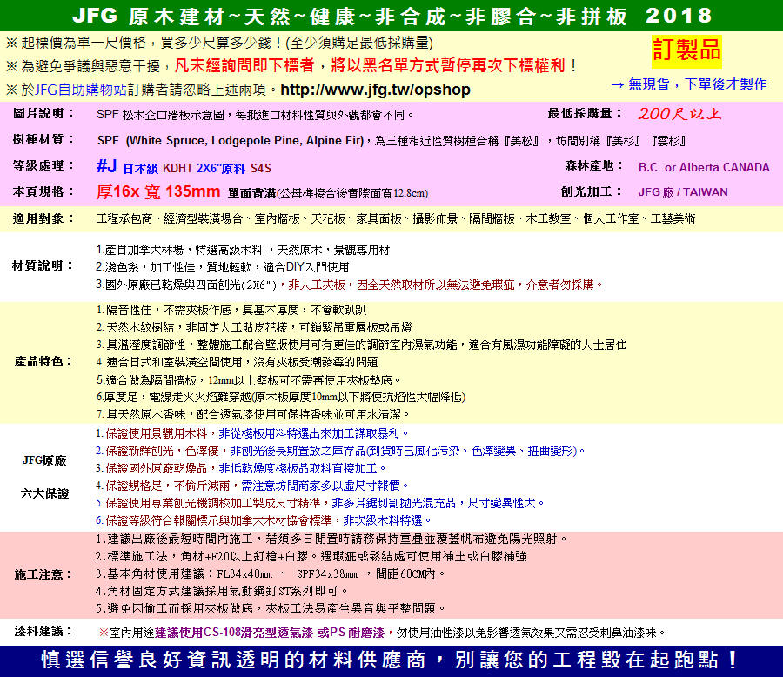Select guarantee line 4.保證規格足
Image resolution: width=783 pixels, height=677 pixels.
pos(252,486)
